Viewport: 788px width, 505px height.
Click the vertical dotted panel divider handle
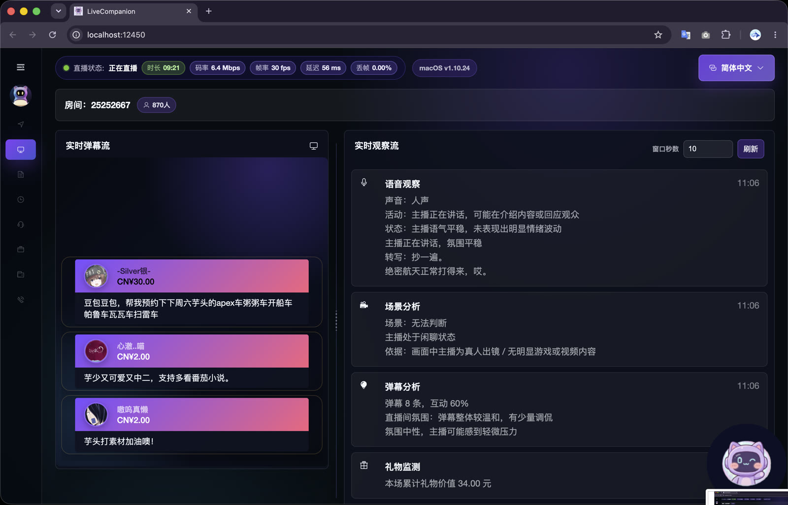tap(336, 320)
